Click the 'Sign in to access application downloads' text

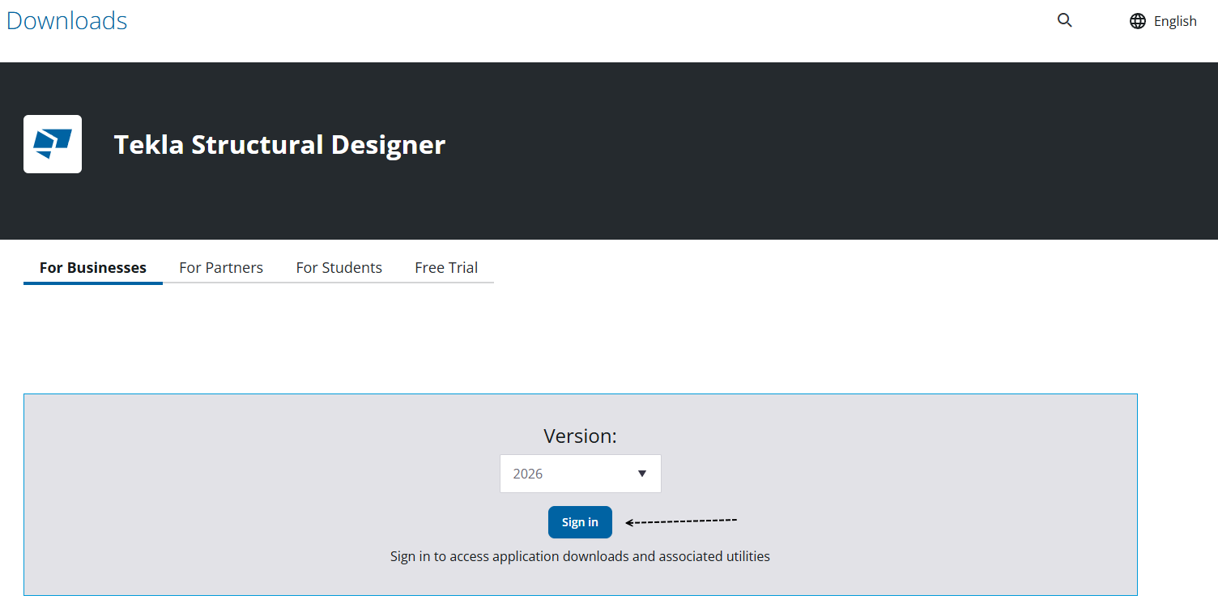click(580, 556)
